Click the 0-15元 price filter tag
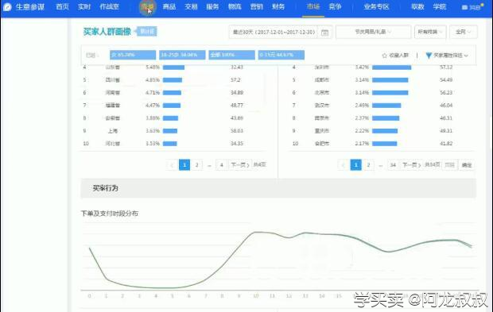 (281, 55)
